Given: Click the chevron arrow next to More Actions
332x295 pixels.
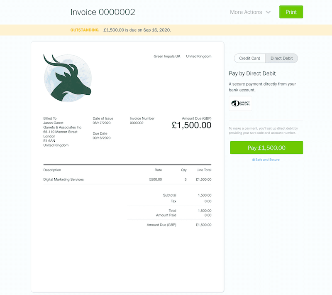Looking at the screenshot, I should click(268, 12).
